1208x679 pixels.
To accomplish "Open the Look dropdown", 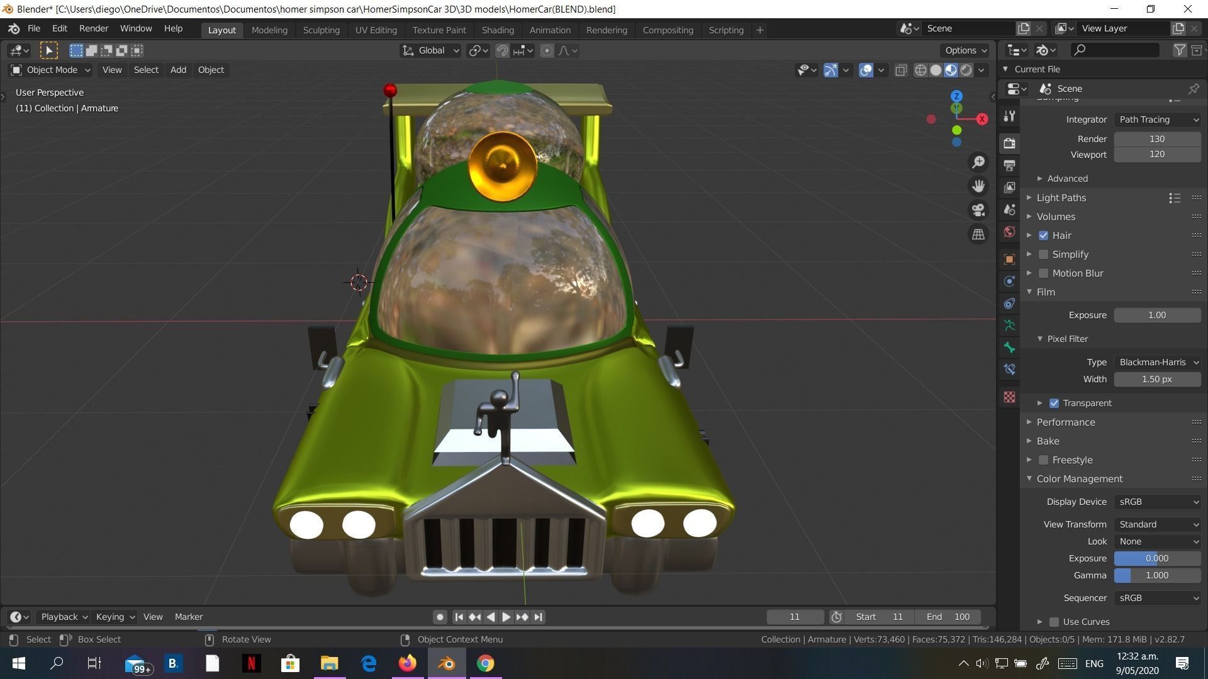I will point(1157,541).
